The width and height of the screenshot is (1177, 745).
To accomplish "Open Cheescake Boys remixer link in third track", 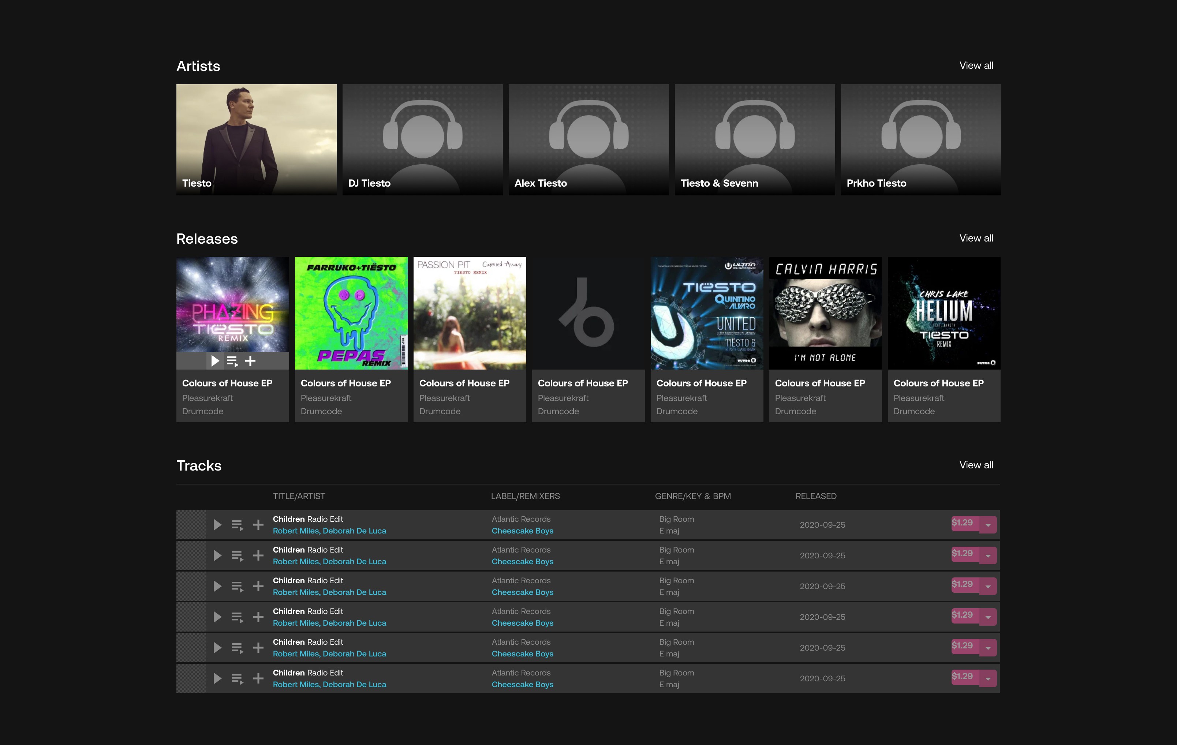I will click(523, 592).
